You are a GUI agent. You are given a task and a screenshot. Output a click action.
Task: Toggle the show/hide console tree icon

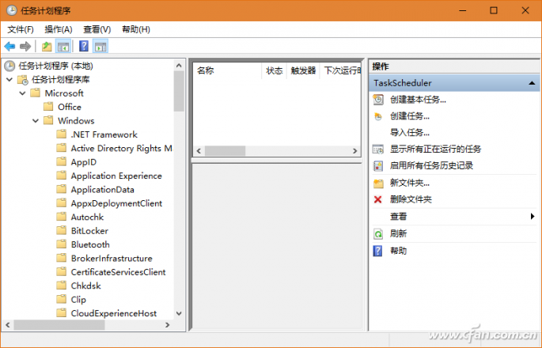(63, 47)
